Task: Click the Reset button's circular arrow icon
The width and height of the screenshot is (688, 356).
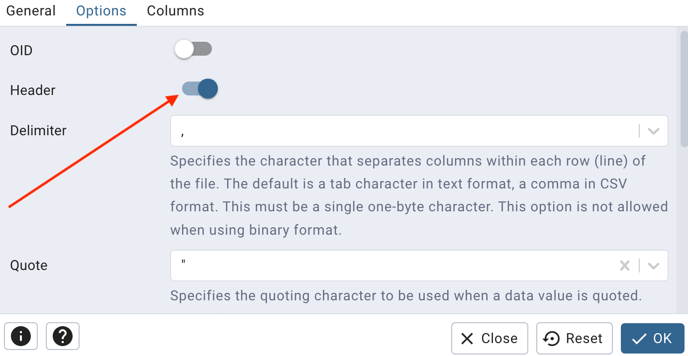Action: click(x=552, y=339)
